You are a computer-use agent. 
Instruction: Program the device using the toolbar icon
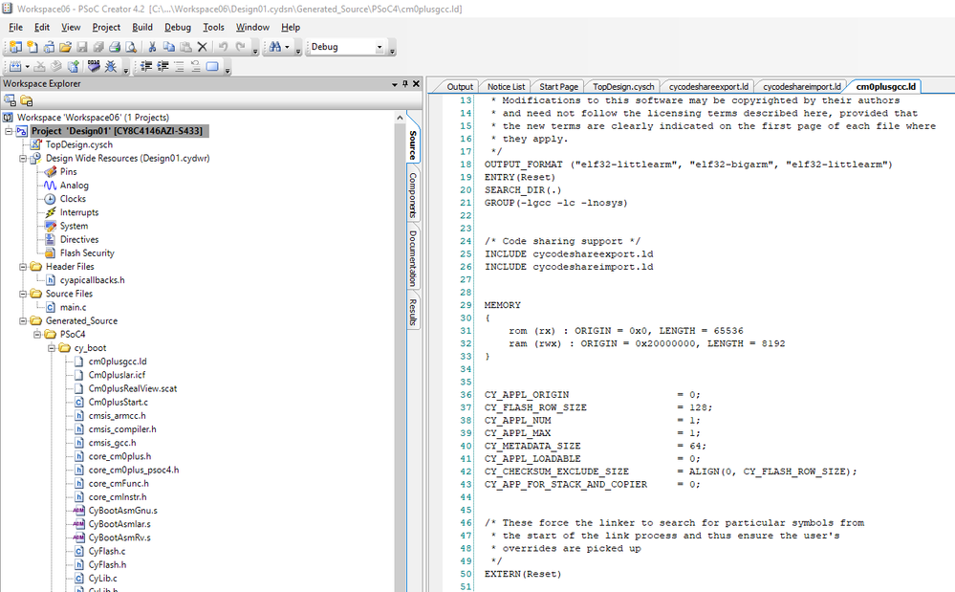pyautogui.click(x=95, y=66)
